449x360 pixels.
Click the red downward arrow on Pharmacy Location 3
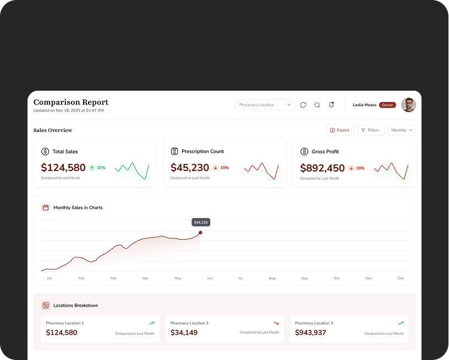pos(277,323)
